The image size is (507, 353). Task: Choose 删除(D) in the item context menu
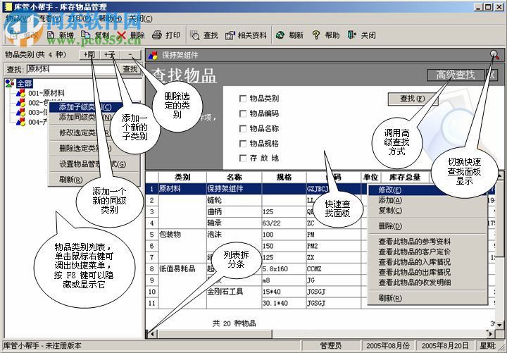427,226
